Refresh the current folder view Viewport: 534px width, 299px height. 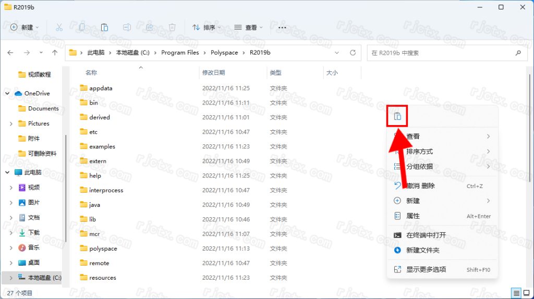(353, 53)
